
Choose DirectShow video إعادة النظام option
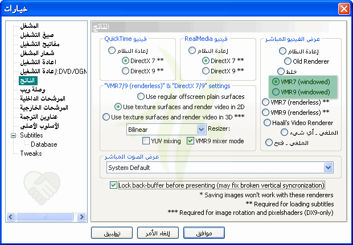pos(282,51)
